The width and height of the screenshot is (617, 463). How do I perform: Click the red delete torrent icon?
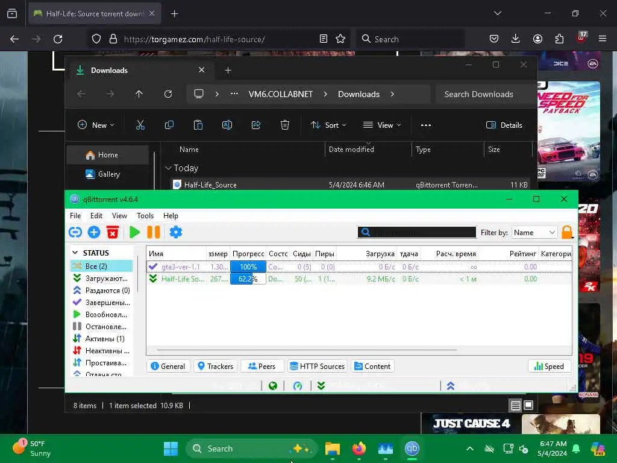tap(113, 232)
